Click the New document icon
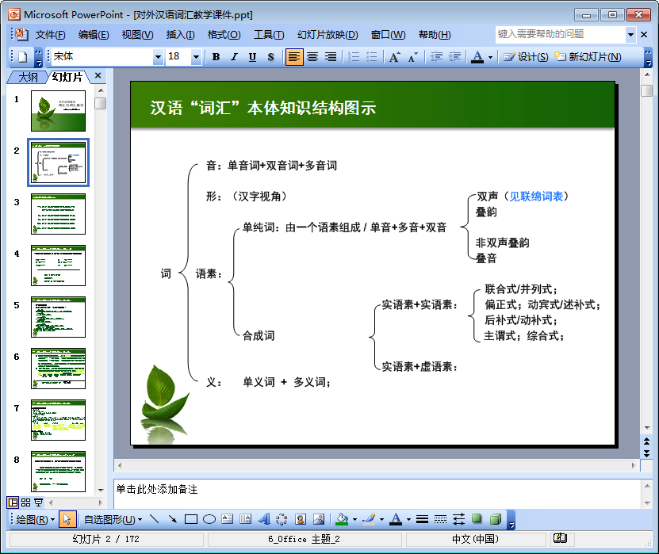The image size is (659, 554). [23, 57]
